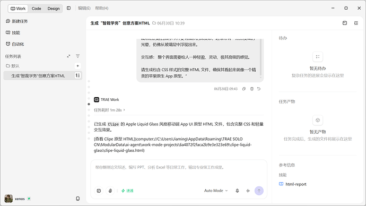
Task: Open the task list filter icon
Action: click(78, 56)
